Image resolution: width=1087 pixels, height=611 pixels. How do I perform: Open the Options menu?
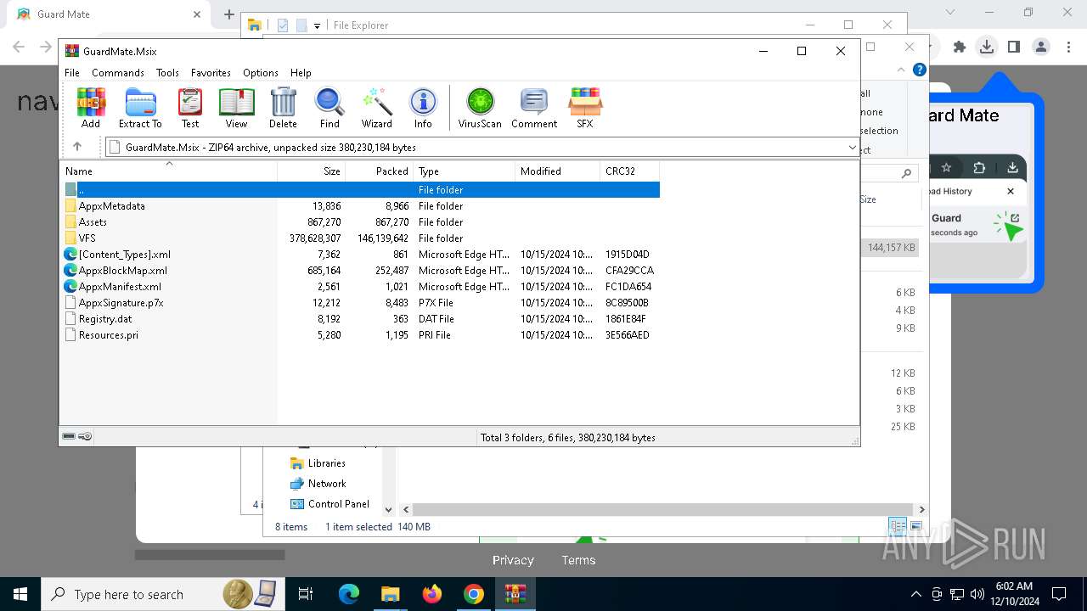point(261,73)
